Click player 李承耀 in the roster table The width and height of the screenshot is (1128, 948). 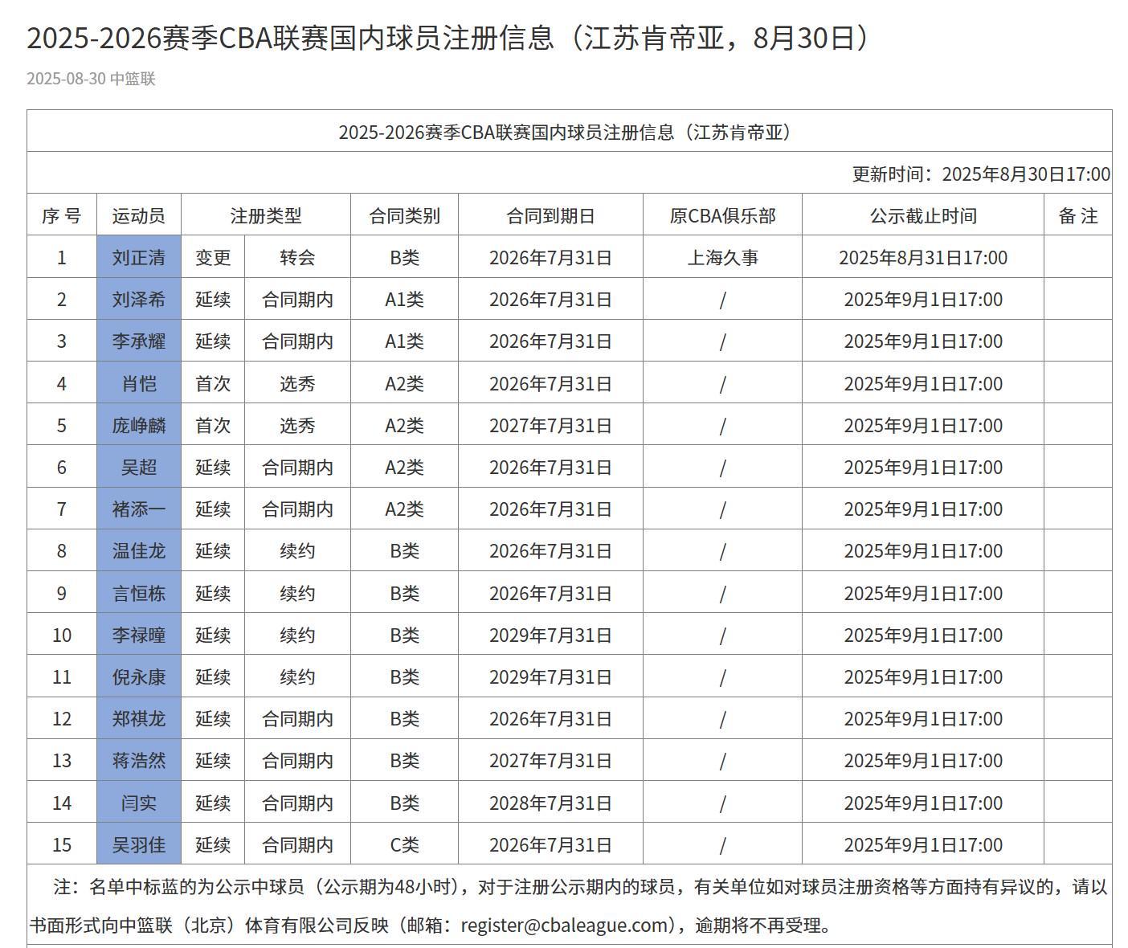tap(138, 341)
